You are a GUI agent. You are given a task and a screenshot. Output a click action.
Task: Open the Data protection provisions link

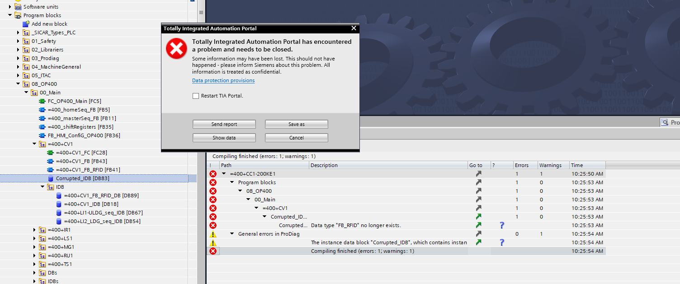point(223,80)
